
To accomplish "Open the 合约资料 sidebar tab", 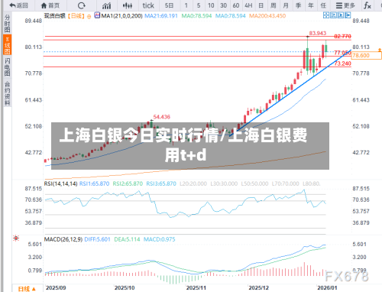I will click(8, 93).
